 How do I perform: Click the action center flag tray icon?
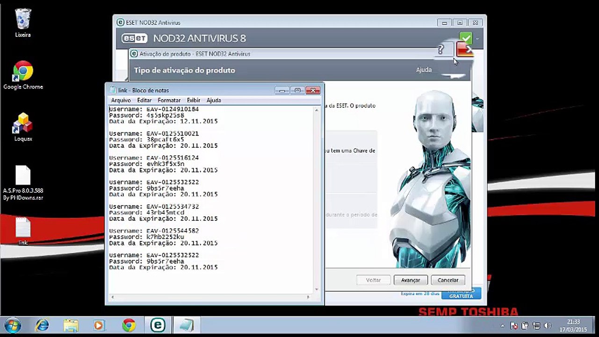(514, 326)
